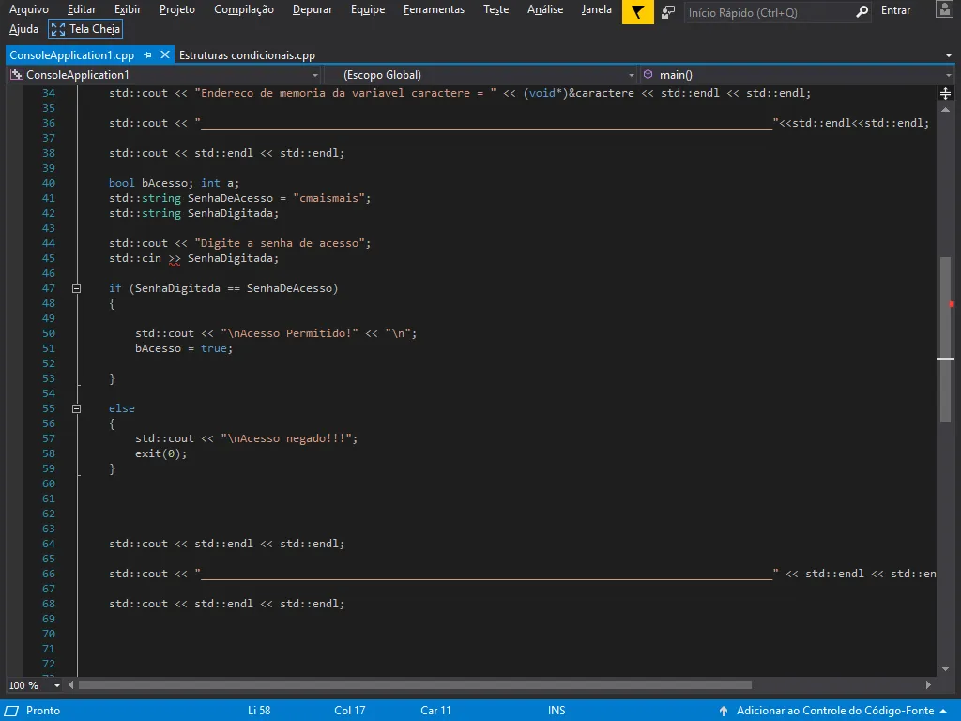961x721 pixels.
Task: Toggle Tela Cheia full screen mode
Action: point(85,29)
